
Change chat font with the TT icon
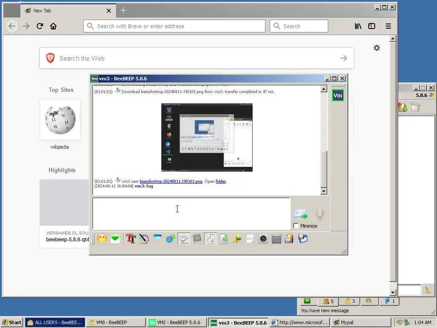(131, 239)
